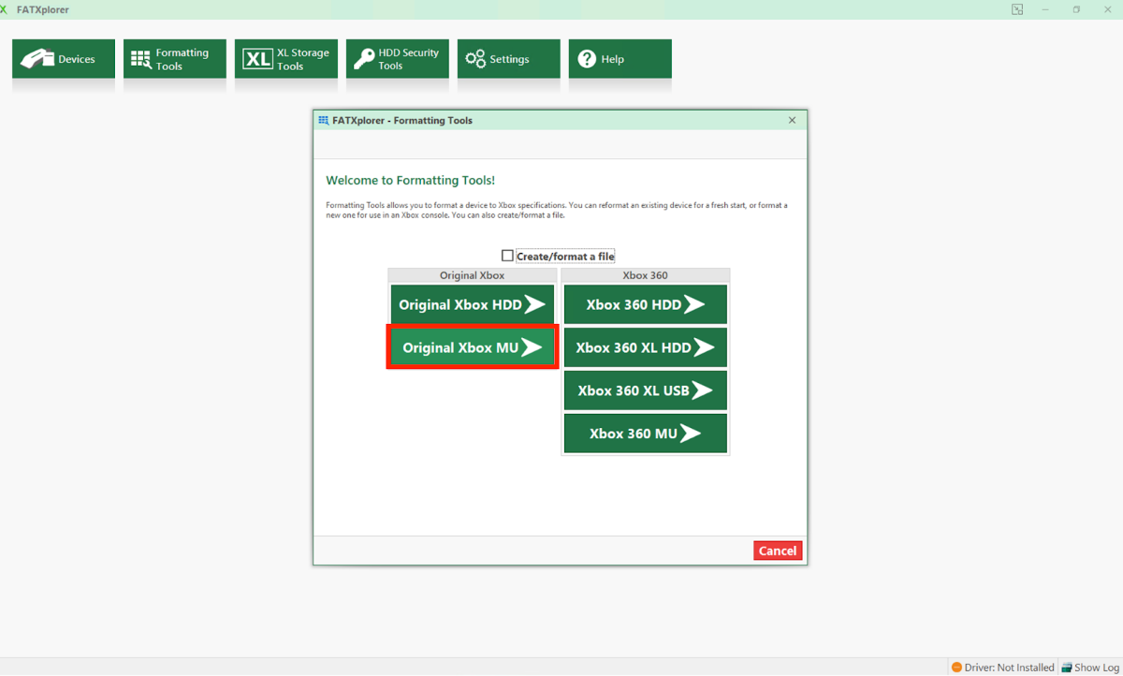The width and height of the screenshot is (1123, 676).
Task: Click the Formatting Tools dialog title icon
Action: coord(324,120)
